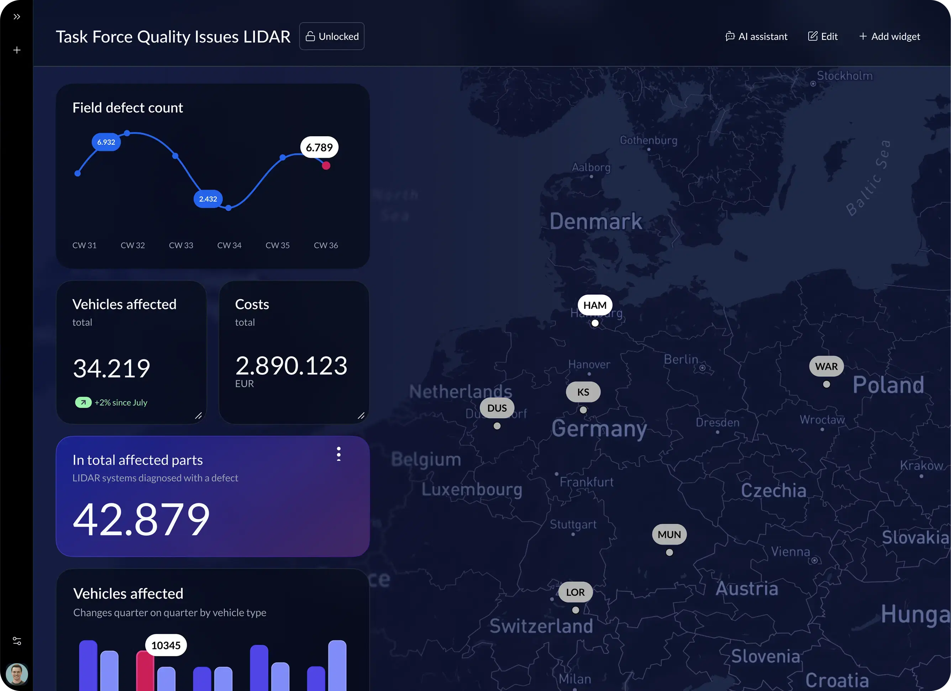Click the red CW 36 data point
This screenshot has width=951, height=691.
pos(326,165)
